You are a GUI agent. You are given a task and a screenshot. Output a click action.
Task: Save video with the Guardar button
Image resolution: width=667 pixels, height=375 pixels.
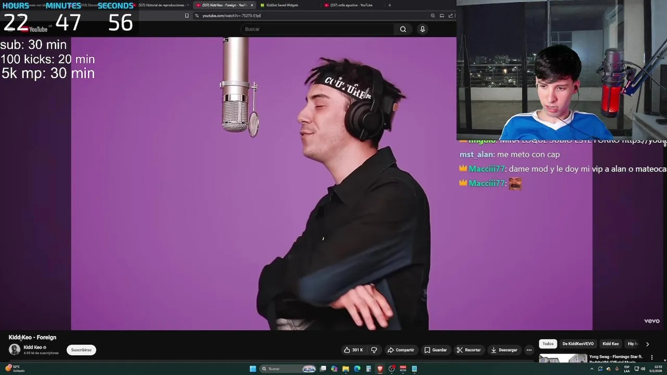pos(436,350)
